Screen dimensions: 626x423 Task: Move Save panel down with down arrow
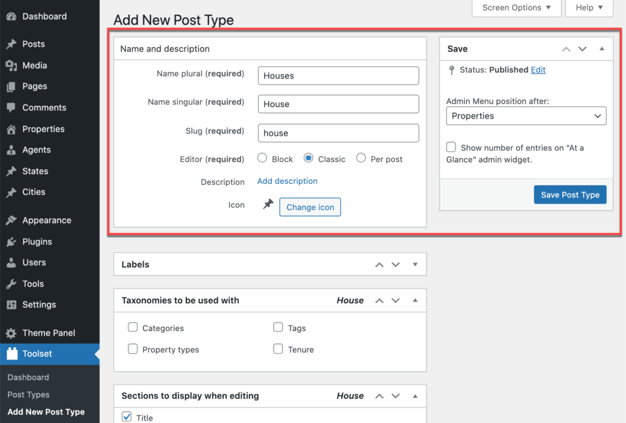(583, 49)
